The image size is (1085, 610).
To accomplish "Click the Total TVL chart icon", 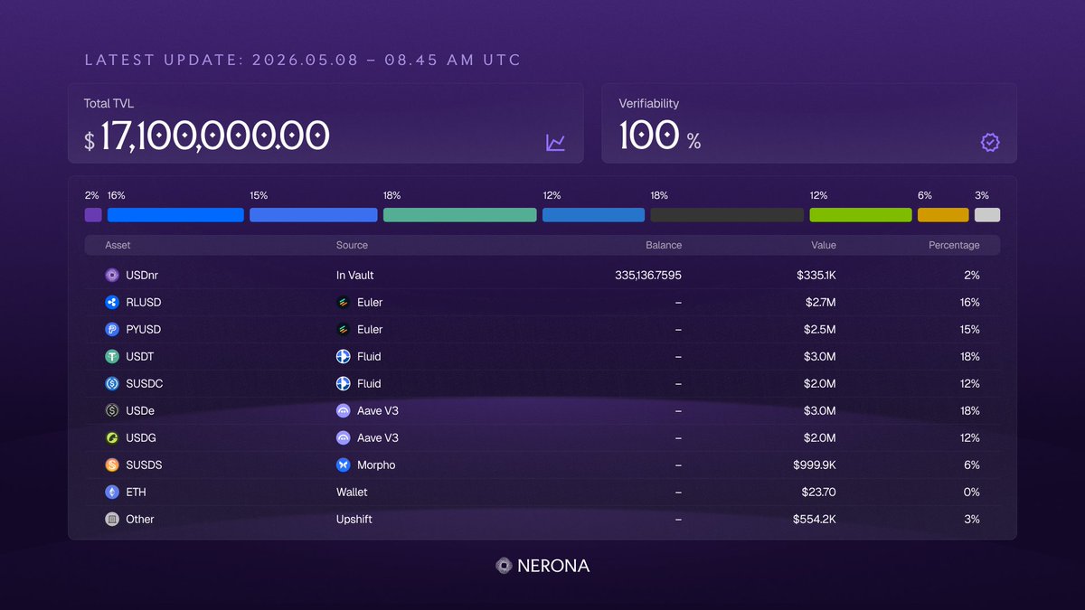I will click(555, 143).
